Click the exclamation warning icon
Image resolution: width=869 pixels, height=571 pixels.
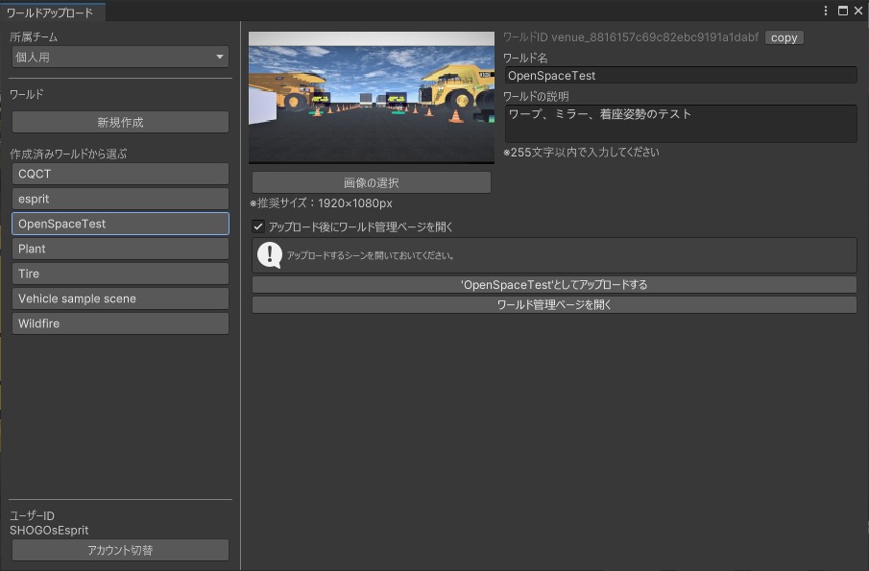click(270, 255)
